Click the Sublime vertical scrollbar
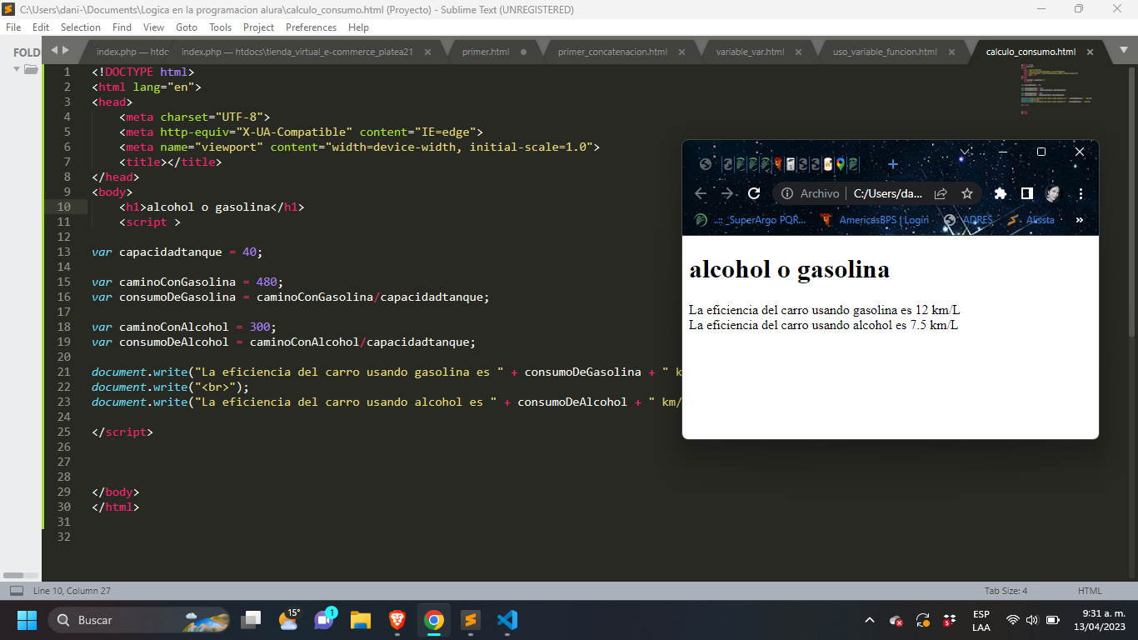The height and width of the screenshot is (640, 1138). (x=1131, y=202)
